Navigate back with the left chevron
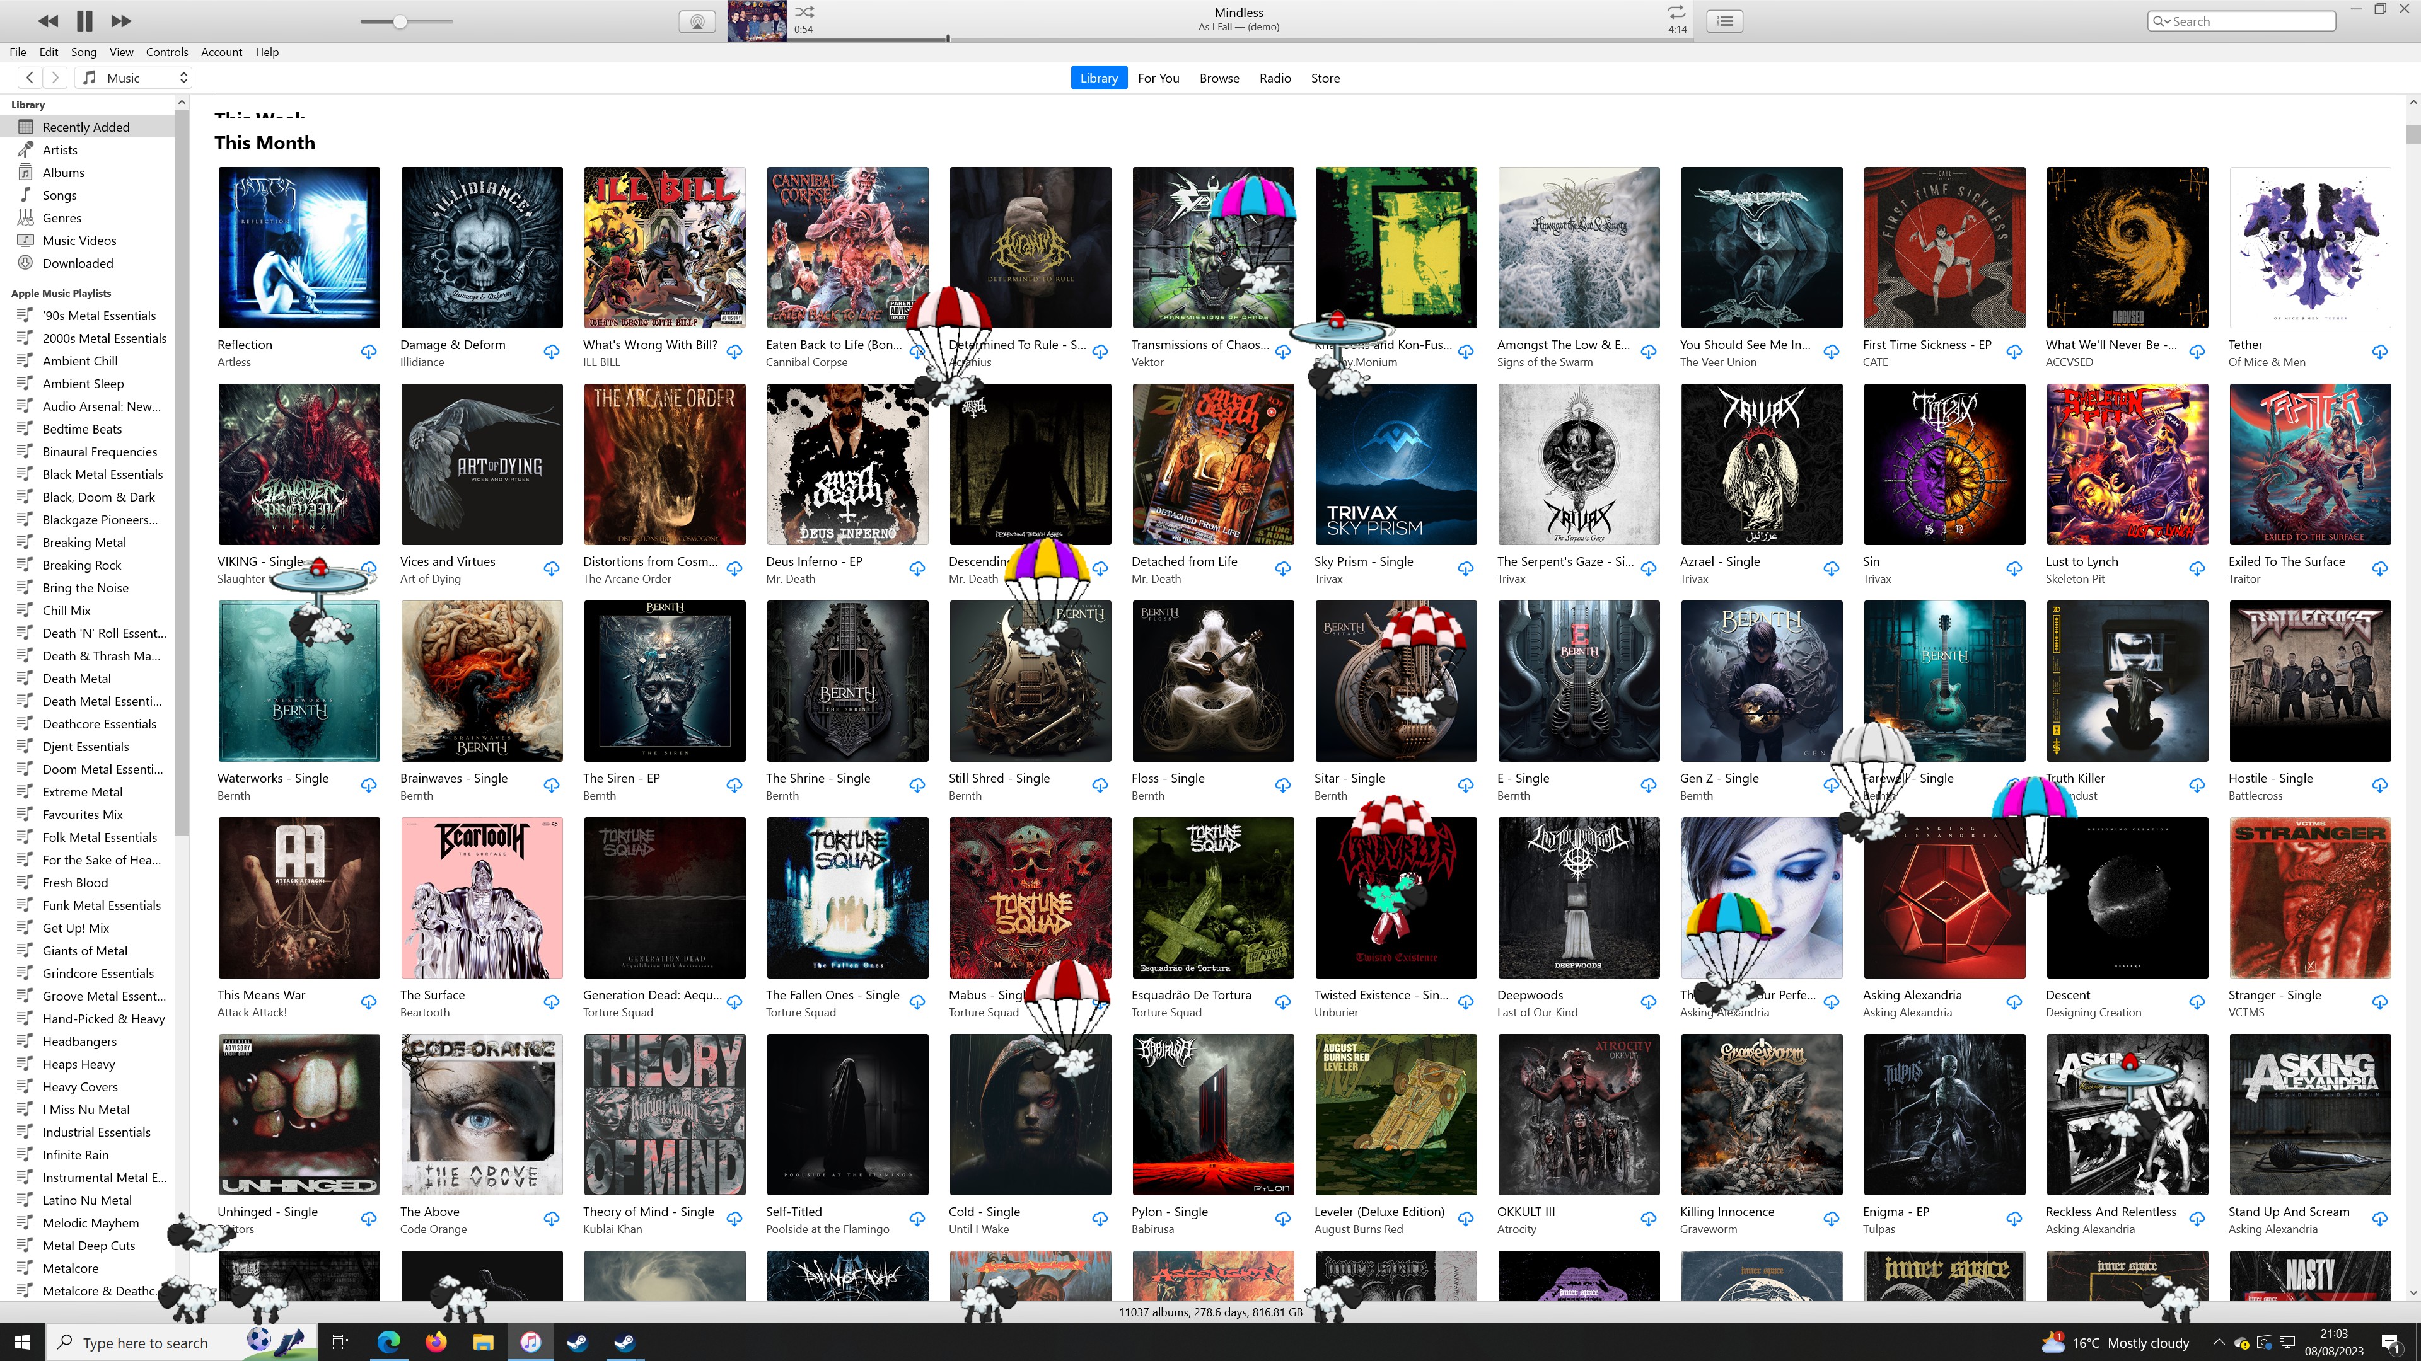2421x1361 pixels. 30,78
